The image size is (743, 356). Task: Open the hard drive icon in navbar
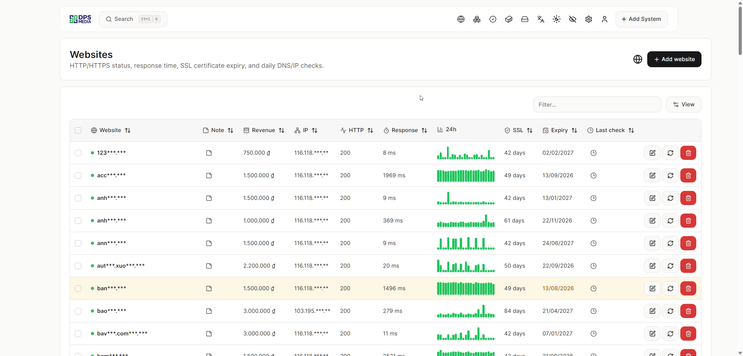coord(525,19)
